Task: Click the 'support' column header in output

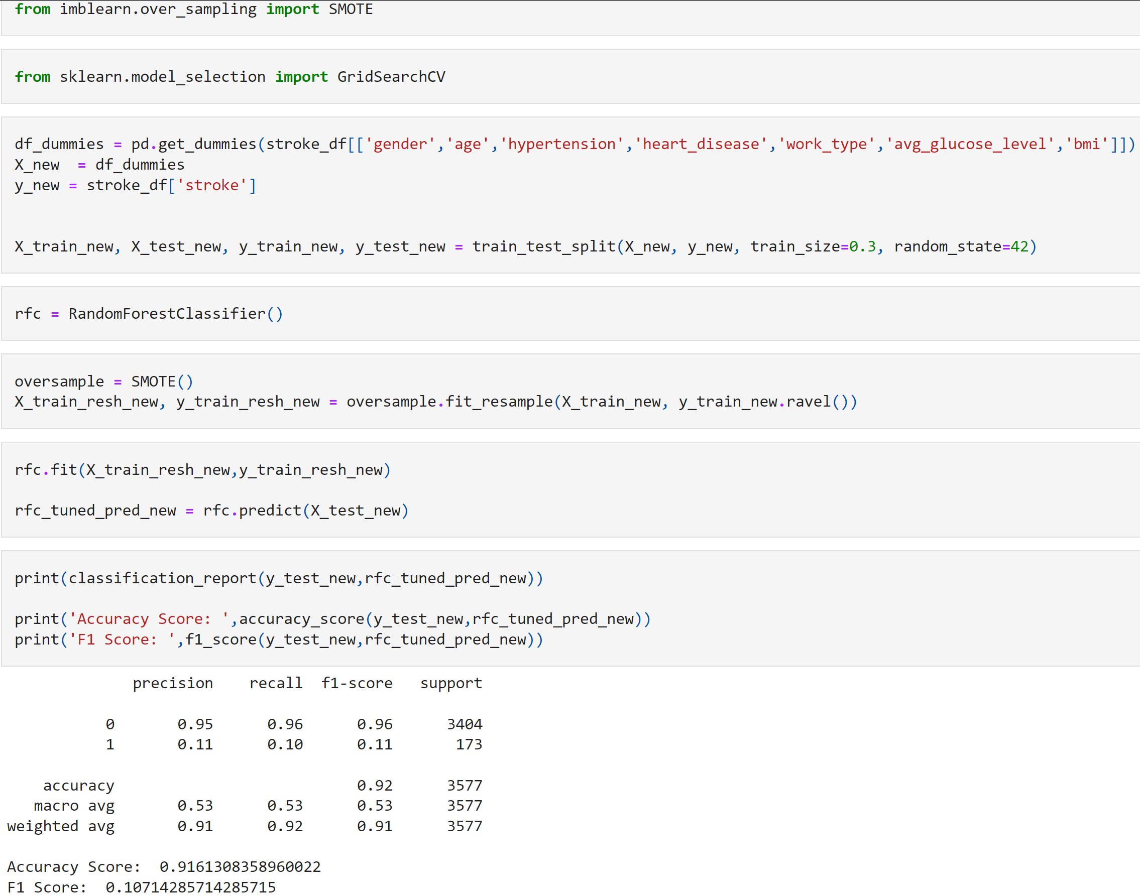Action: click(451, 683)
